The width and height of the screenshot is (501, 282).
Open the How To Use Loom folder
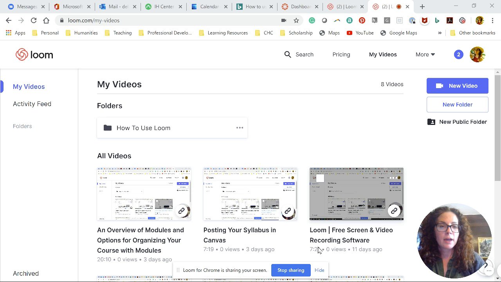(172, 128)
